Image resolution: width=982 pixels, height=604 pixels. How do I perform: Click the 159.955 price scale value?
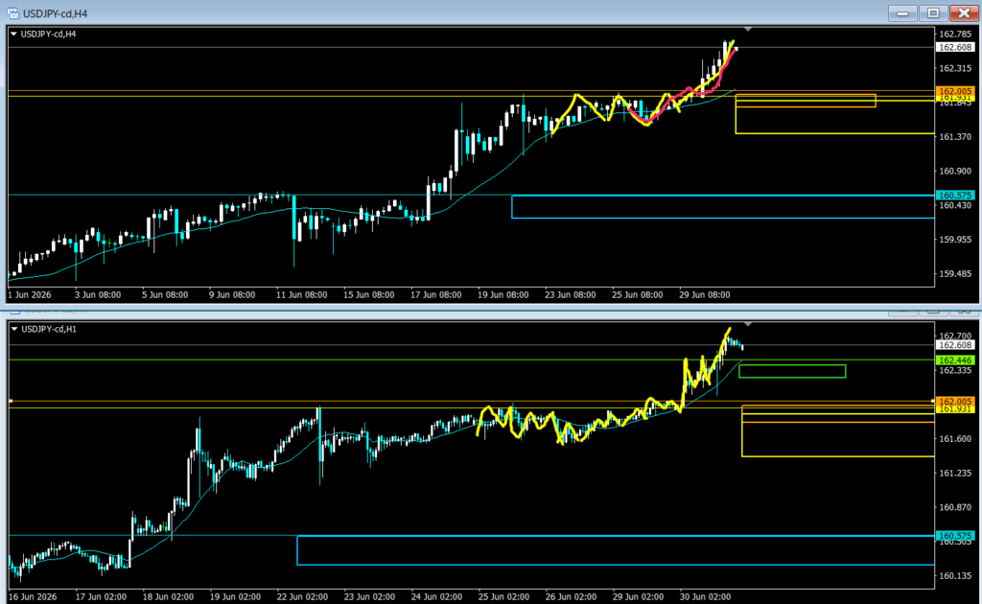pyautogui.click(x=956, y=239)
